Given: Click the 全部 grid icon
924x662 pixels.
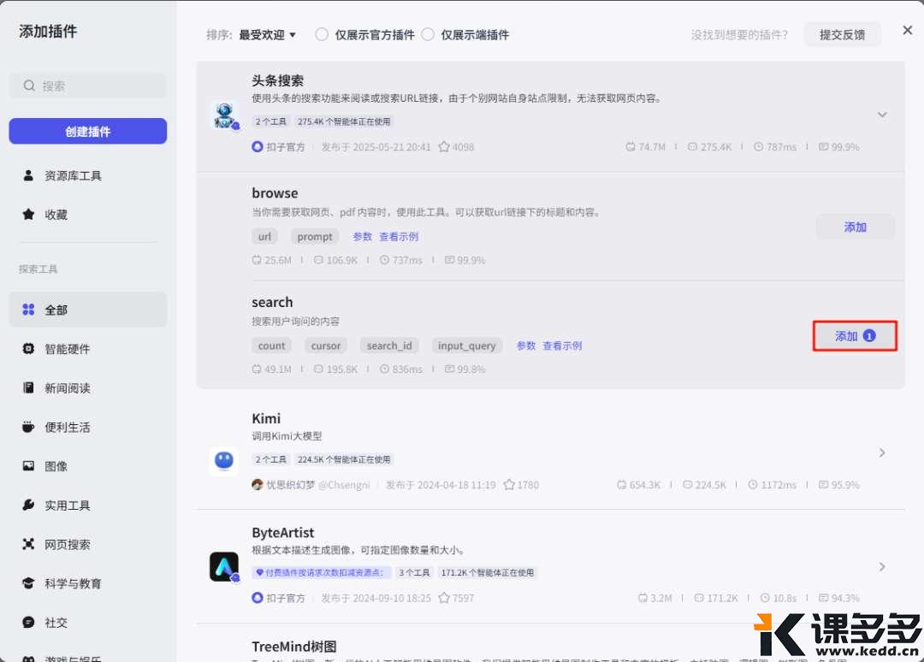Looking at the screenshot, I should coord(28,310).
